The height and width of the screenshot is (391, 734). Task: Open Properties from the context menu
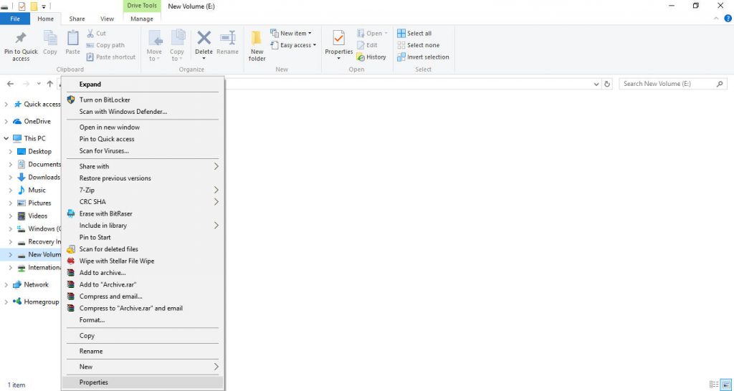[x=143, y=382]
